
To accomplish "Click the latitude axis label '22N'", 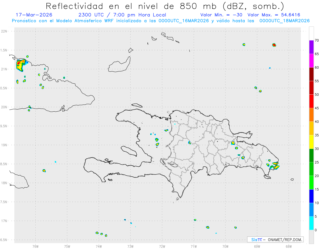I will point(4,31).
